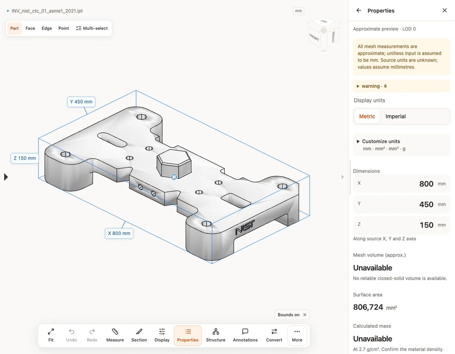Select Point selection mode
Image resolution: width=455 pixels, height=354 pixels.
[64, 28]
